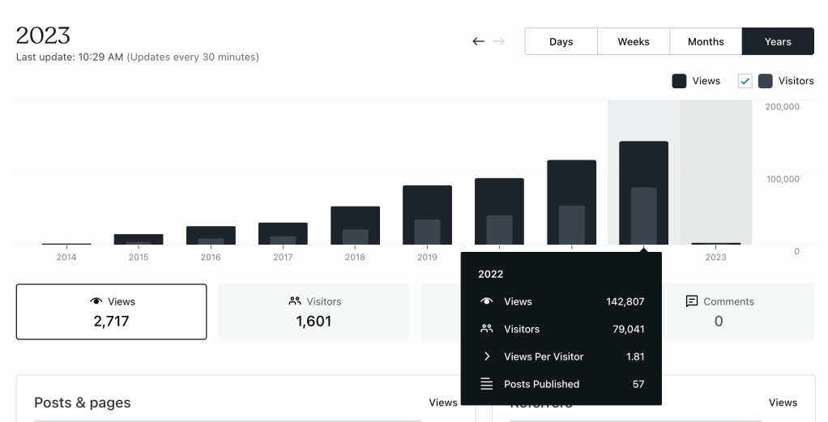
Task: Open the Views stat card
Action: [111, 312]
